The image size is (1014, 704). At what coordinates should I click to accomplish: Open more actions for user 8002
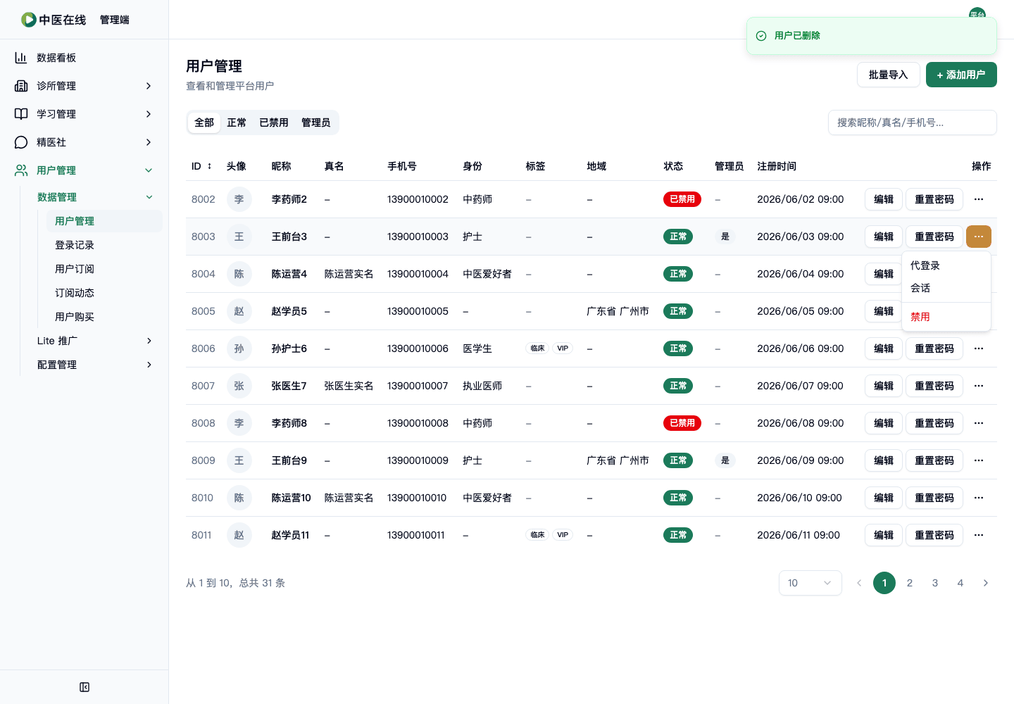979,199
